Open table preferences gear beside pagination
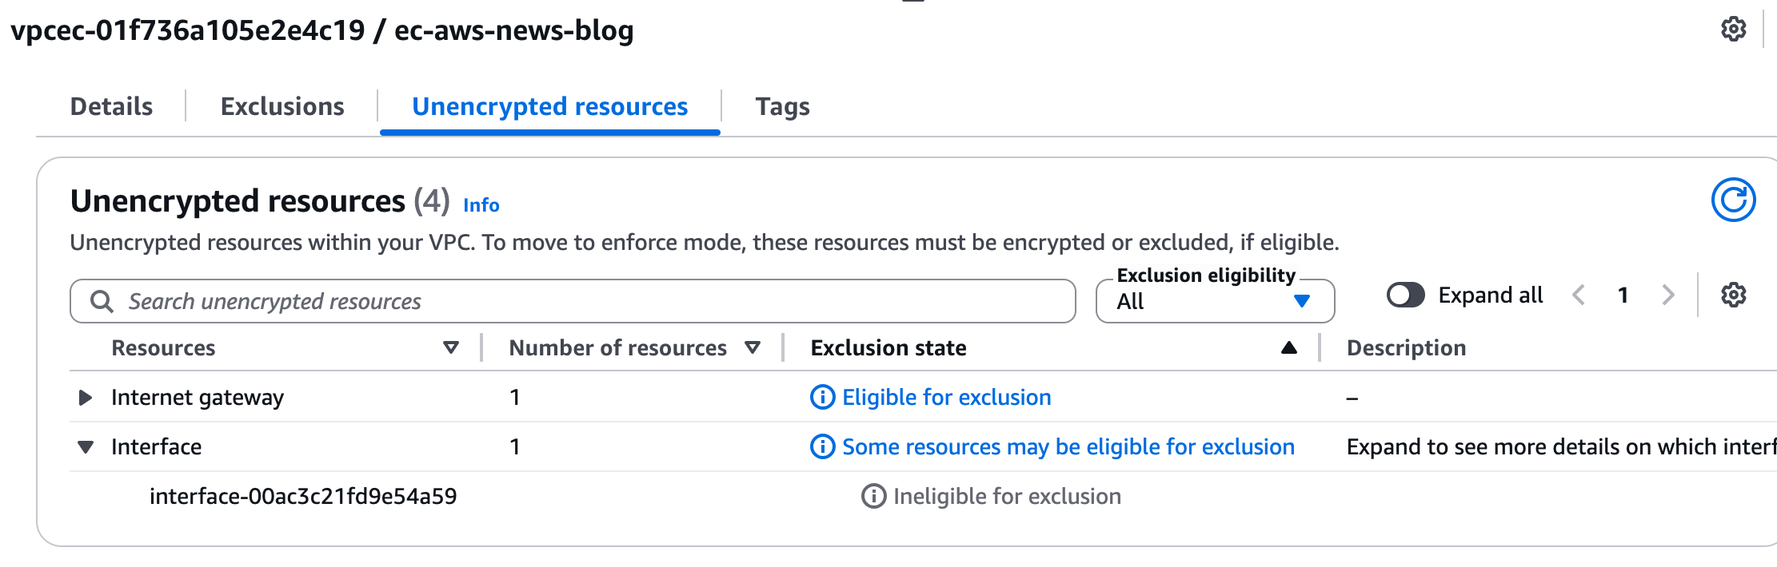The height and width of the screenshot is (567, 1777). coord(1733,295)
